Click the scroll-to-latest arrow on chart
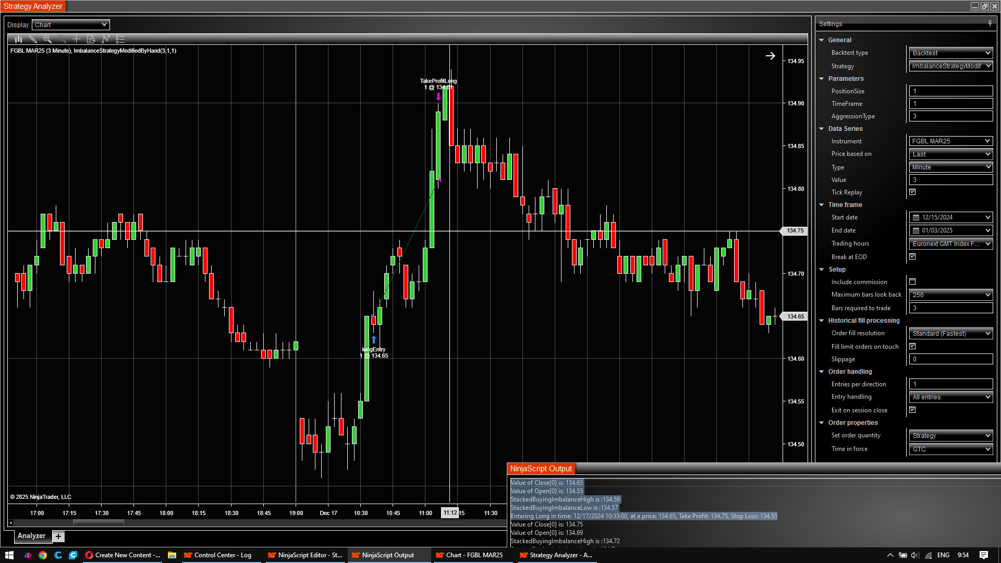This screenshot has width=1001, height=563. click(x=770, y=56)
